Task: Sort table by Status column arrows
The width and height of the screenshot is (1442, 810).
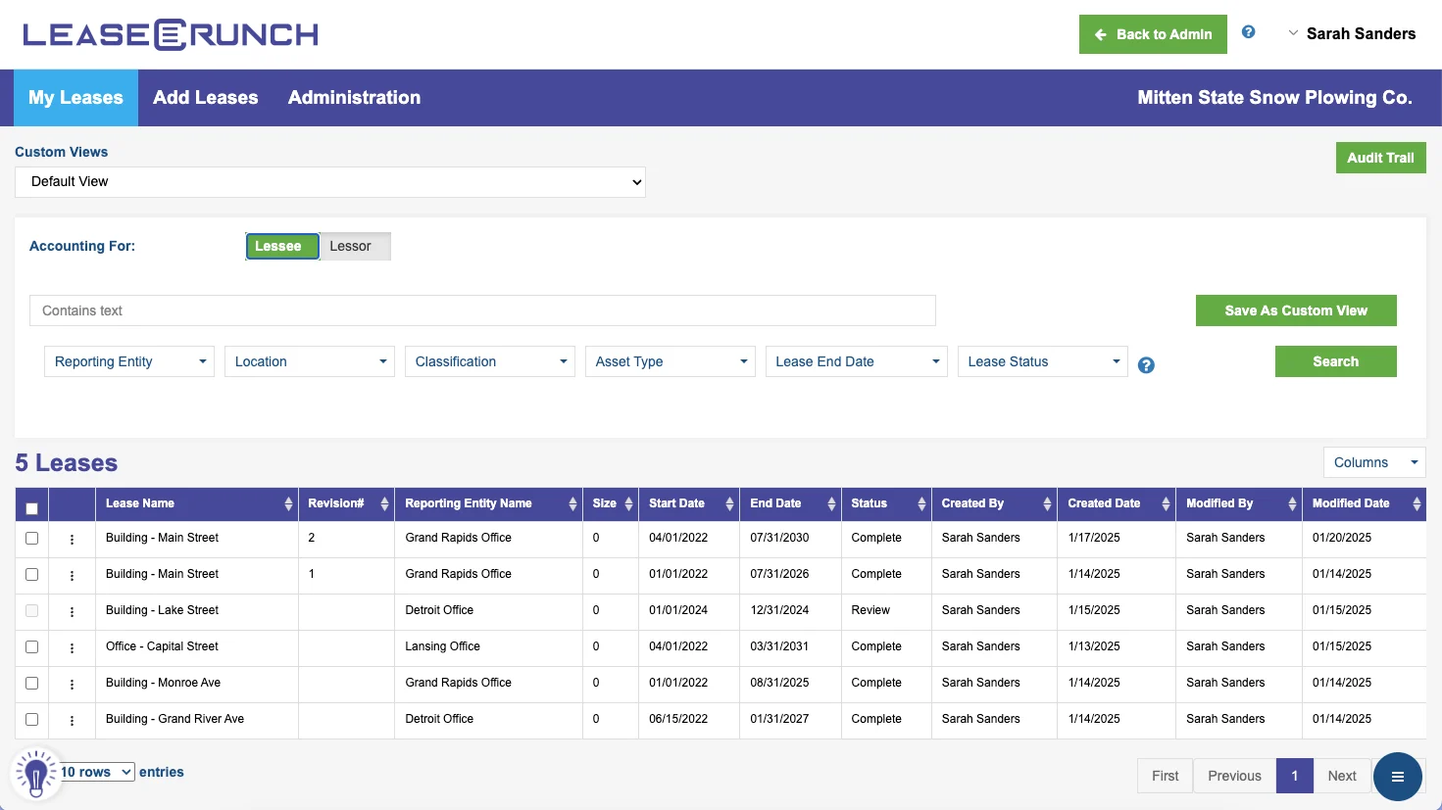Action: pyautogui.click(x=921, y=503)
